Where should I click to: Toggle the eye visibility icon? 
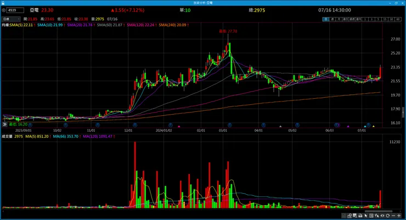point(382,216)
